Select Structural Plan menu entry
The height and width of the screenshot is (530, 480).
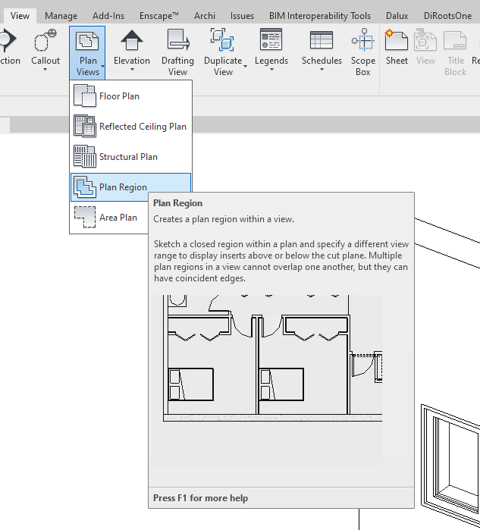coord(130,157)
